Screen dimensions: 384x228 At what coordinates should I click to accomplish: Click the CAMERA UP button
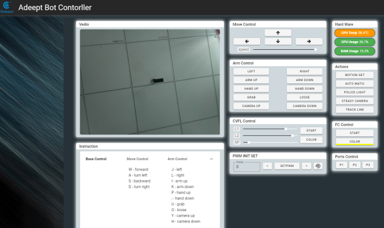[x=251, y=106]
